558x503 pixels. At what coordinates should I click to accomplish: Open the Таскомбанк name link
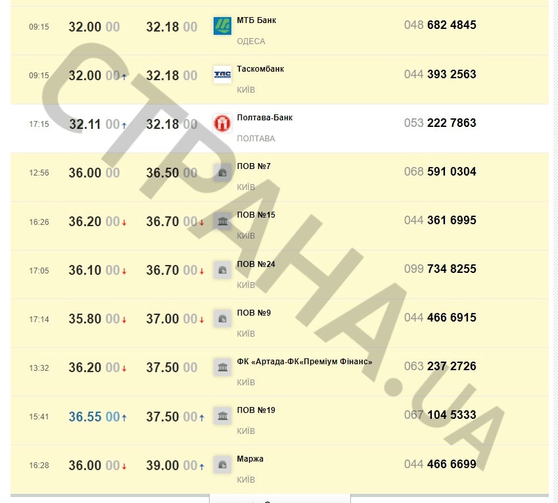click(260, 69)
